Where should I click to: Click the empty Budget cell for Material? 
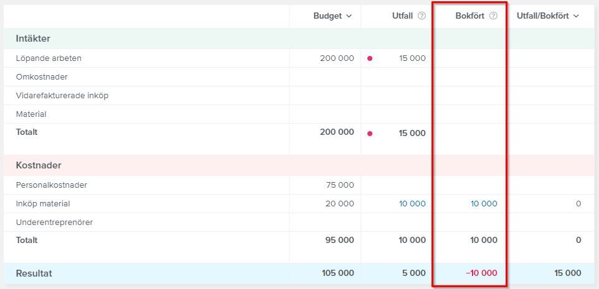point(325,114)
